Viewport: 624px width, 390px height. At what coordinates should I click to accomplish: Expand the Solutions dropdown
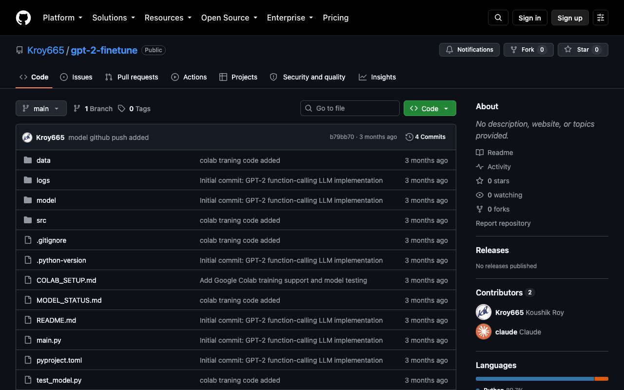click(x=114, y=18)
